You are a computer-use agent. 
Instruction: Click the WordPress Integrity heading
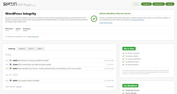pyautogui.click(x=21, y=14)
